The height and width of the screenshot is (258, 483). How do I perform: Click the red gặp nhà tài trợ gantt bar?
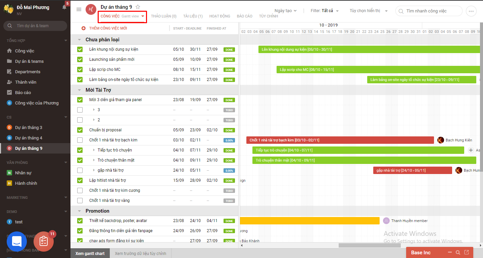click(413, 170)
